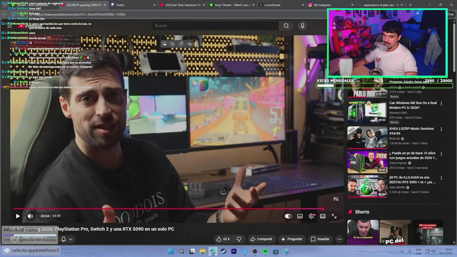
Task: Save the video with Guardar
Action: coord(320,239)
